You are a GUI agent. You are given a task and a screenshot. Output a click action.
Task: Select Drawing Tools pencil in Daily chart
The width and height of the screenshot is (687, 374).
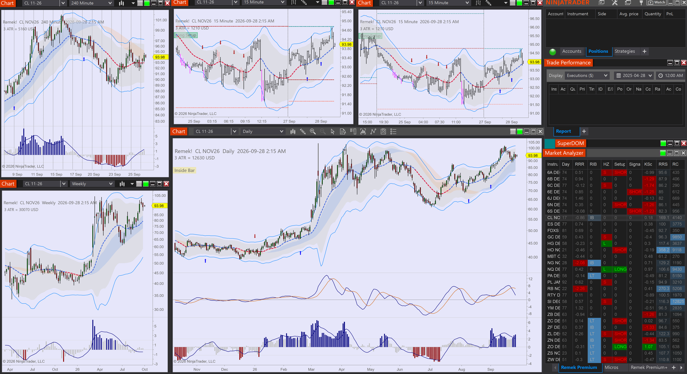[303, 132]
